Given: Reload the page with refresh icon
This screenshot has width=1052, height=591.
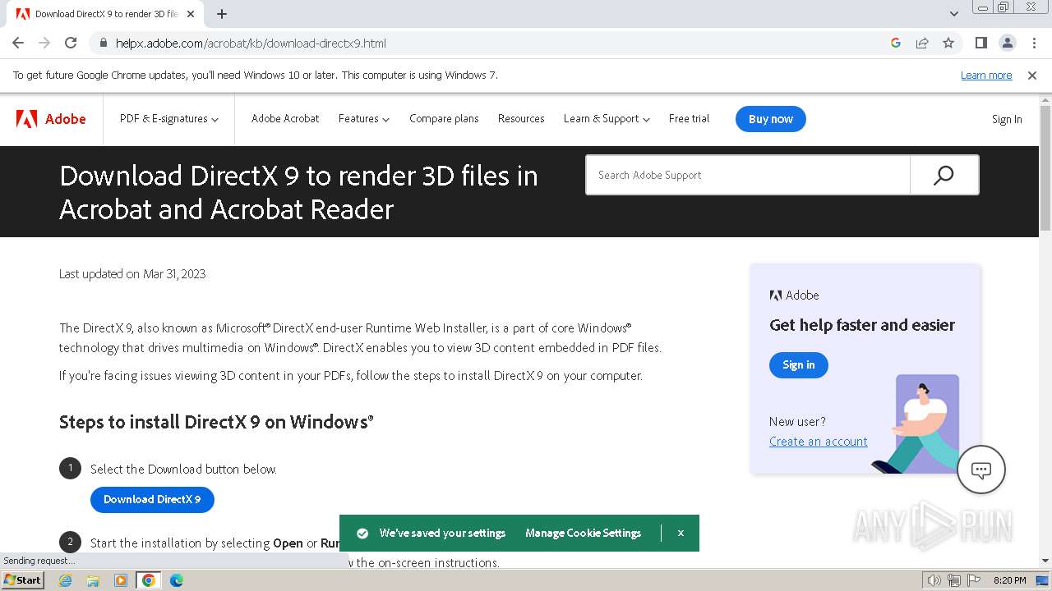Looking at the screenshot, I should tap(71, 43).
